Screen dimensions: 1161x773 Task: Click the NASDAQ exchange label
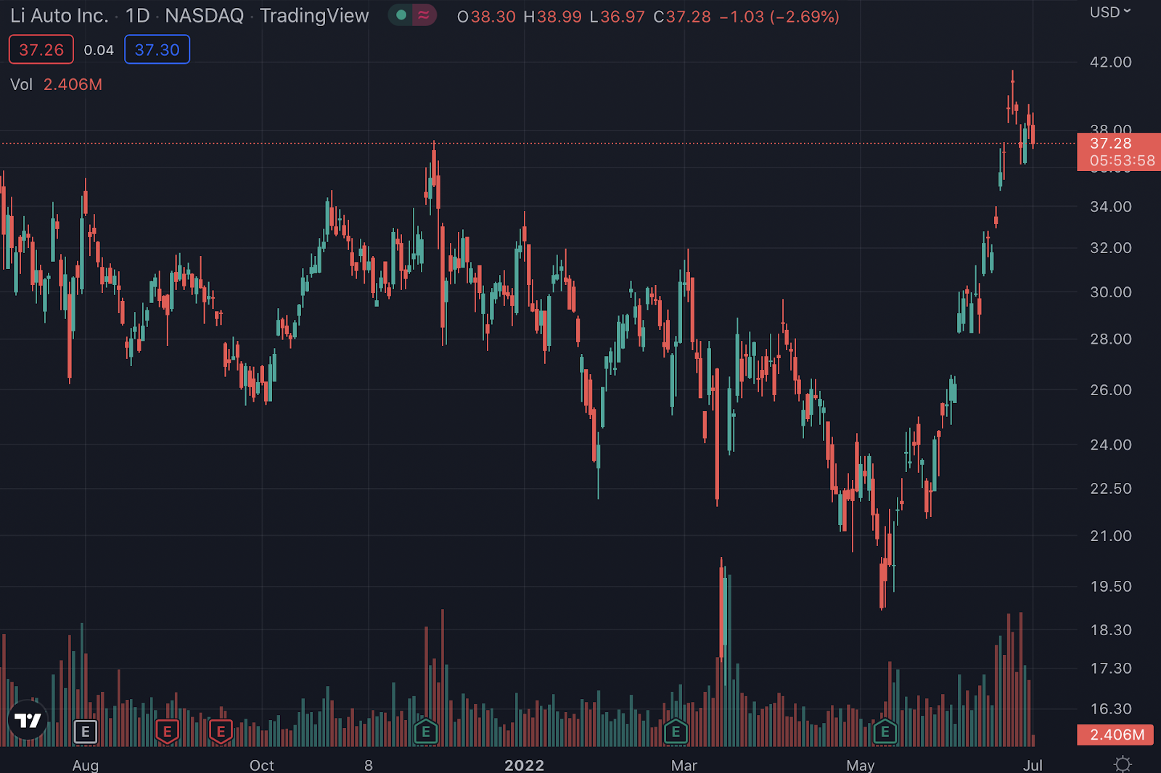pos(204,16)
